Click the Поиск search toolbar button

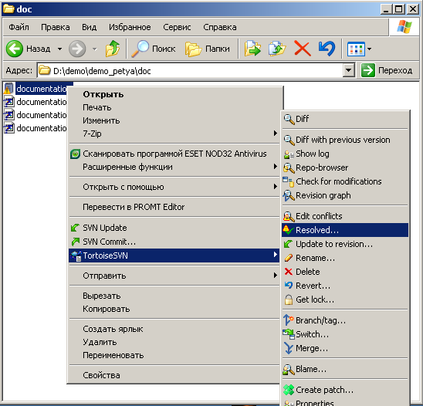point(154,49)
